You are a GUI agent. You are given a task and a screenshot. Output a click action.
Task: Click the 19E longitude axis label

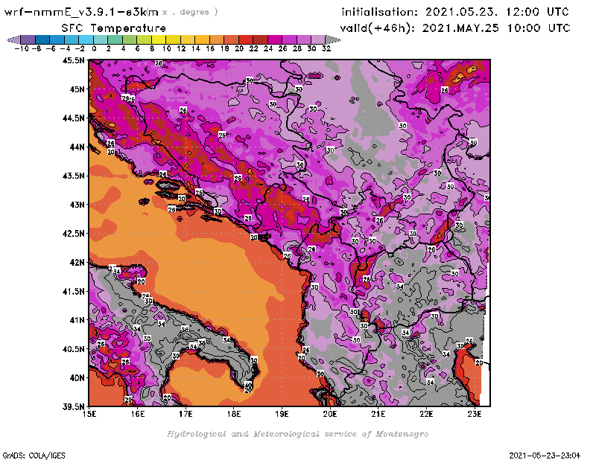point(282,414)
